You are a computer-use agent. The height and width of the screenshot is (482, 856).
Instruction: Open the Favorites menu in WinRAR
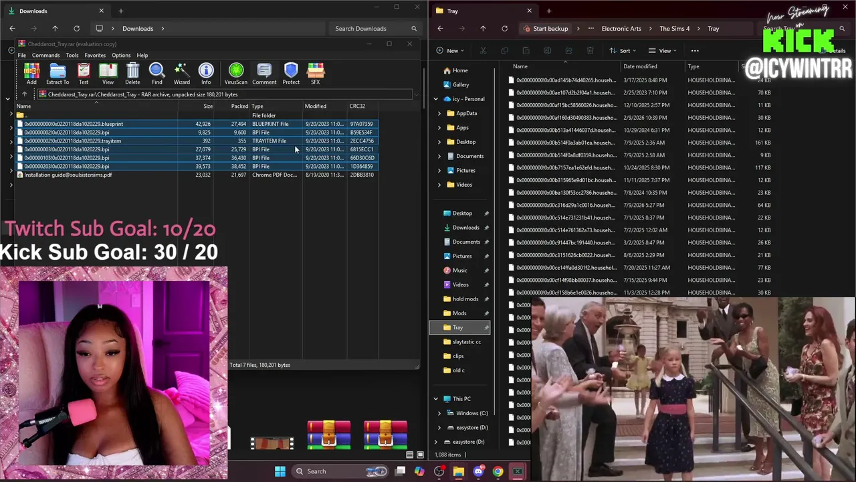(x=95, y=56)
